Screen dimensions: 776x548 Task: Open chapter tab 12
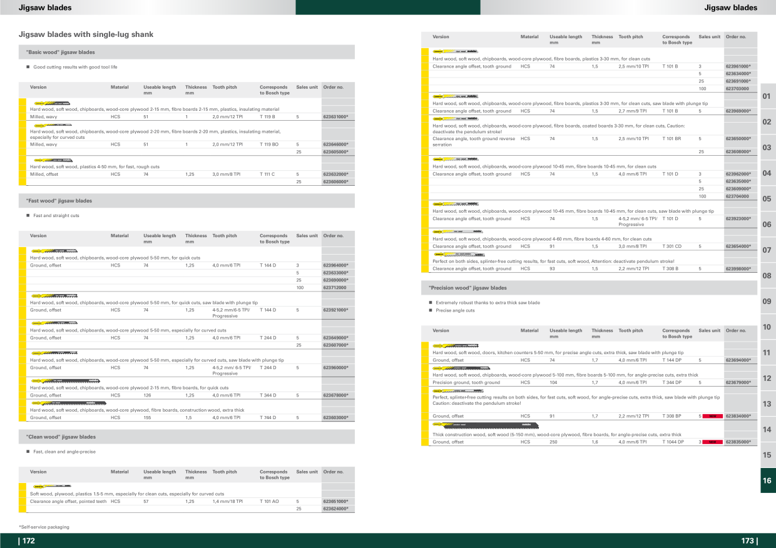[767, 378]
